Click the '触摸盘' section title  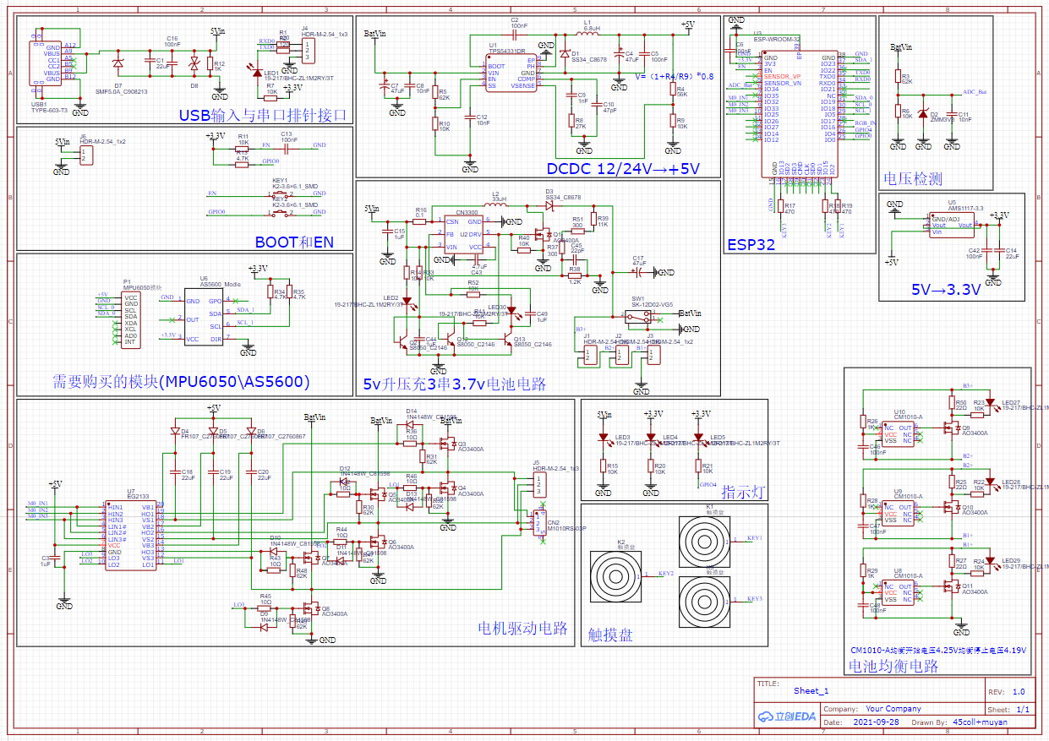[610, 635]
